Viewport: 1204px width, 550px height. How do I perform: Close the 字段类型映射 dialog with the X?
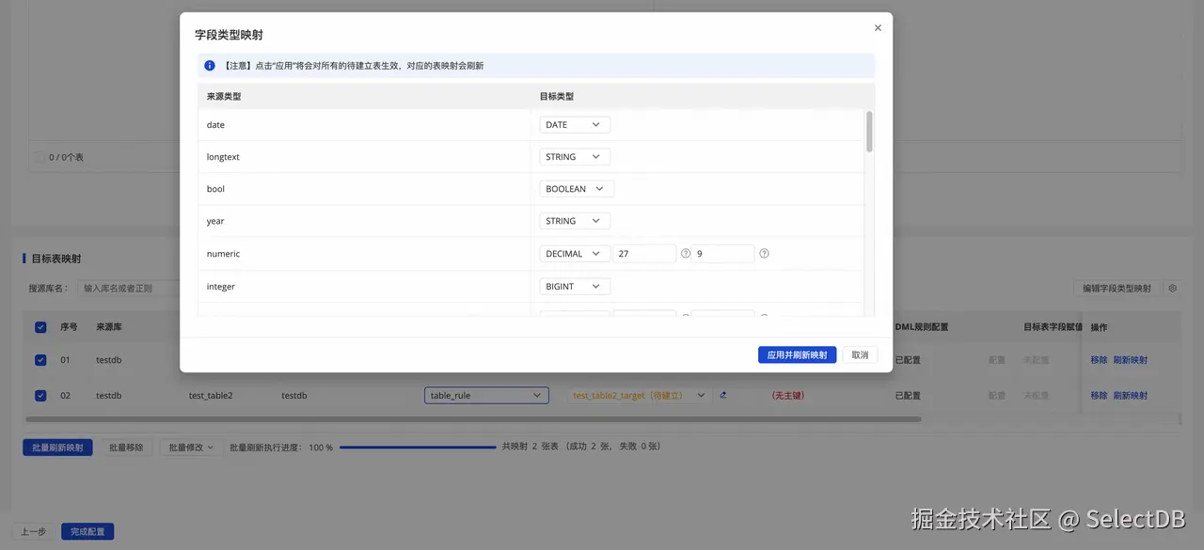pyautogui.click(x=878, y=28)
